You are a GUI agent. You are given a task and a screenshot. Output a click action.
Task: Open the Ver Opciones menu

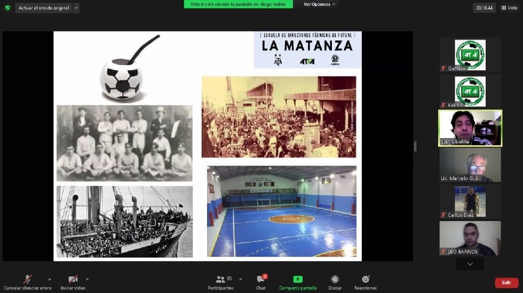pyautogui.click(x=320, y=4)
